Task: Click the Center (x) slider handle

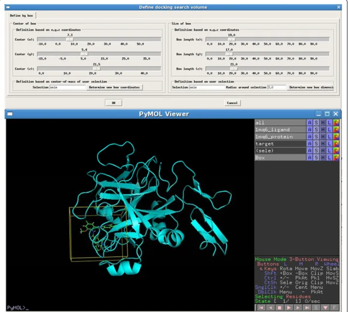Action: tap(70, 40)
